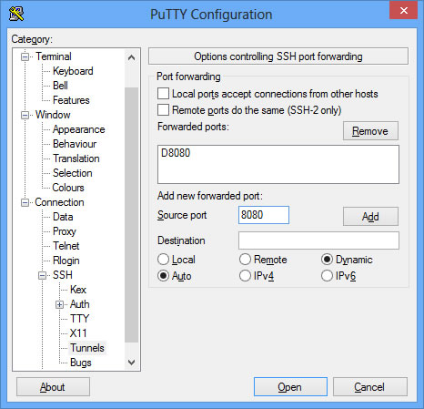This screenshot has width=424, height=409.
Task: Click the category list scrollbar thumb
Action: click(x=131, y=215)
